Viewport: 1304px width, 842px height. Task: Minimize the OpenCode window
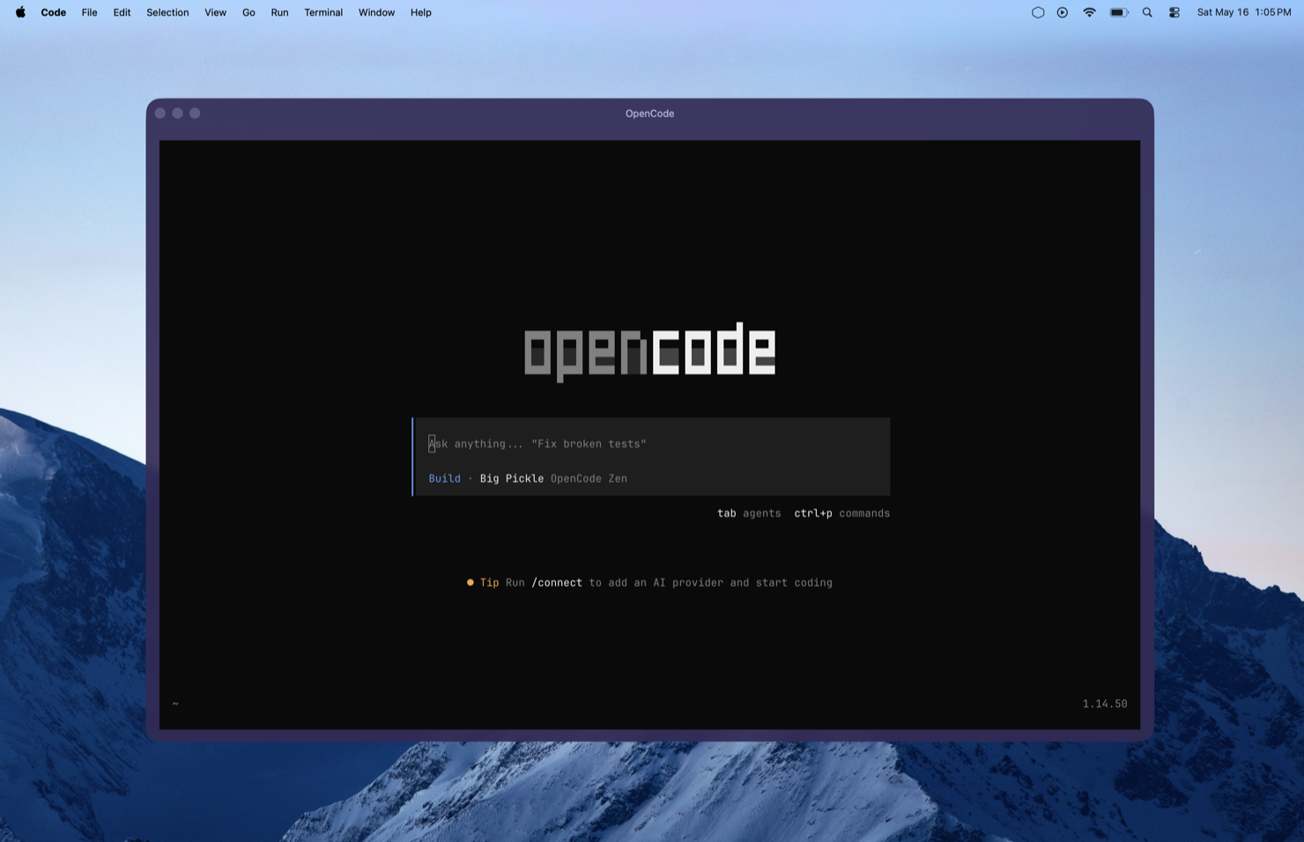(178, 114)
